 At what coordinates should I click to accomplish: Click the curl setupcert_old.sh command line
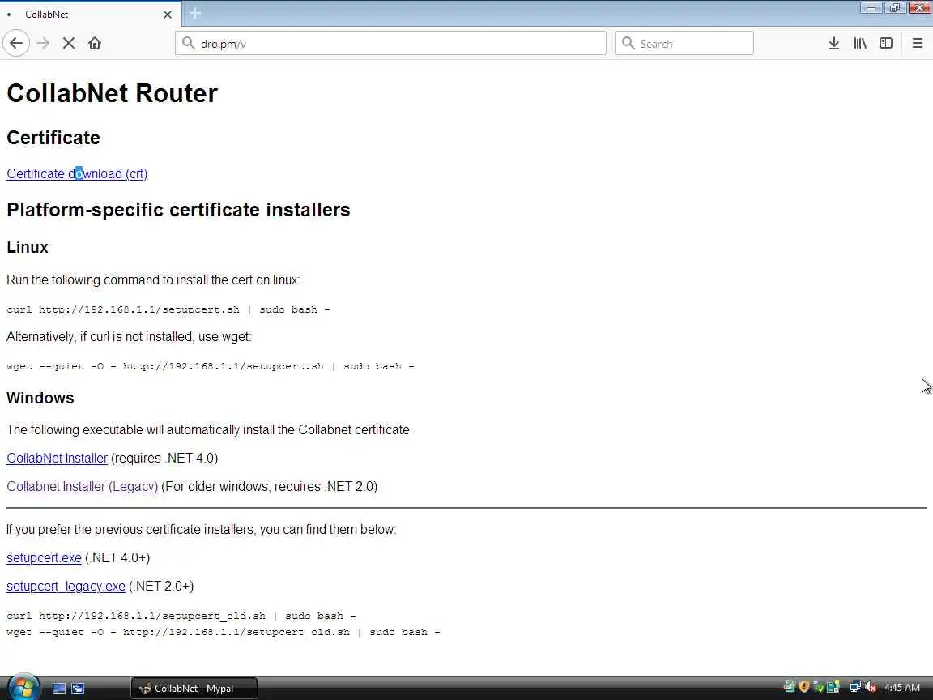(181, 616)
